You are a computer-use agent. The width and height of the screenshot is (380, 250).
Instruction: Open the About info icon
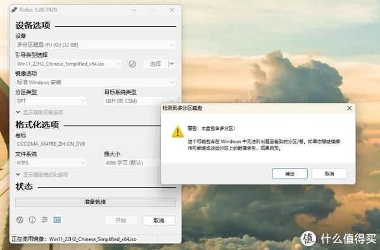(x=32, y=220)
